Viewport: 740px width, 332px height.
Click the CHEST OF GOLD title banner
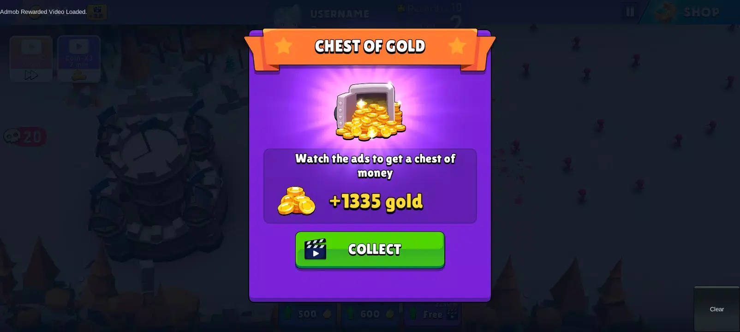[370, 46]
